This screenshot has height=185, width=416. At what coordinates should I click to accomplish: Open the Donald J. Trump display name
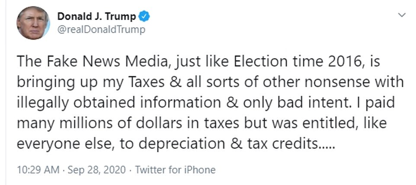(x=96, y=17)
